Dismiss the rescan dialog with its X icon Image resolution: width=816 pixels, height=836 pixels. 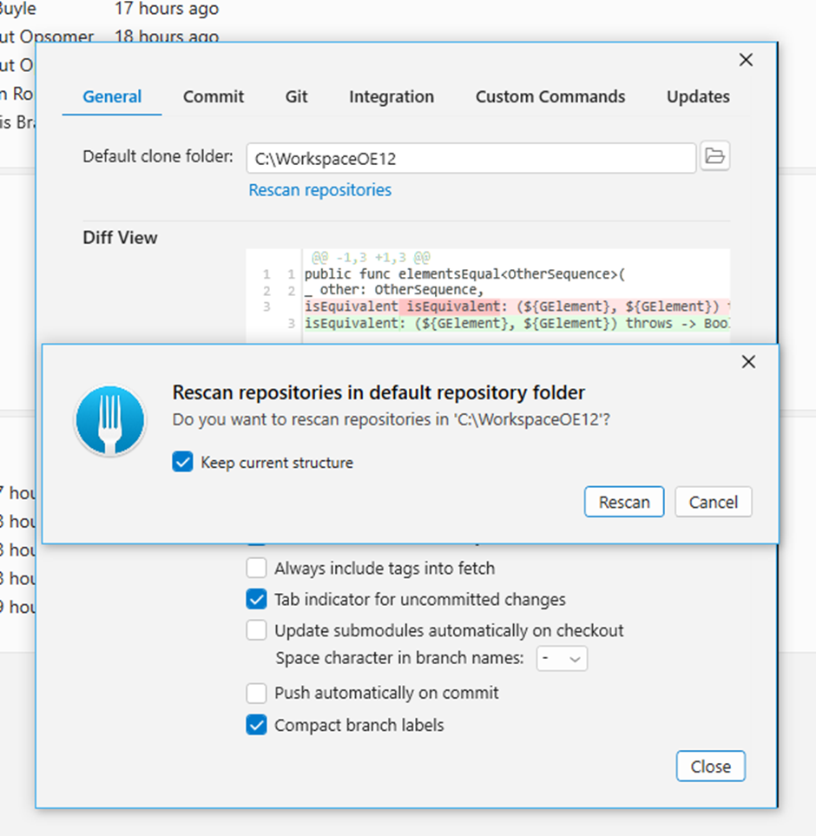click(748, 362)
